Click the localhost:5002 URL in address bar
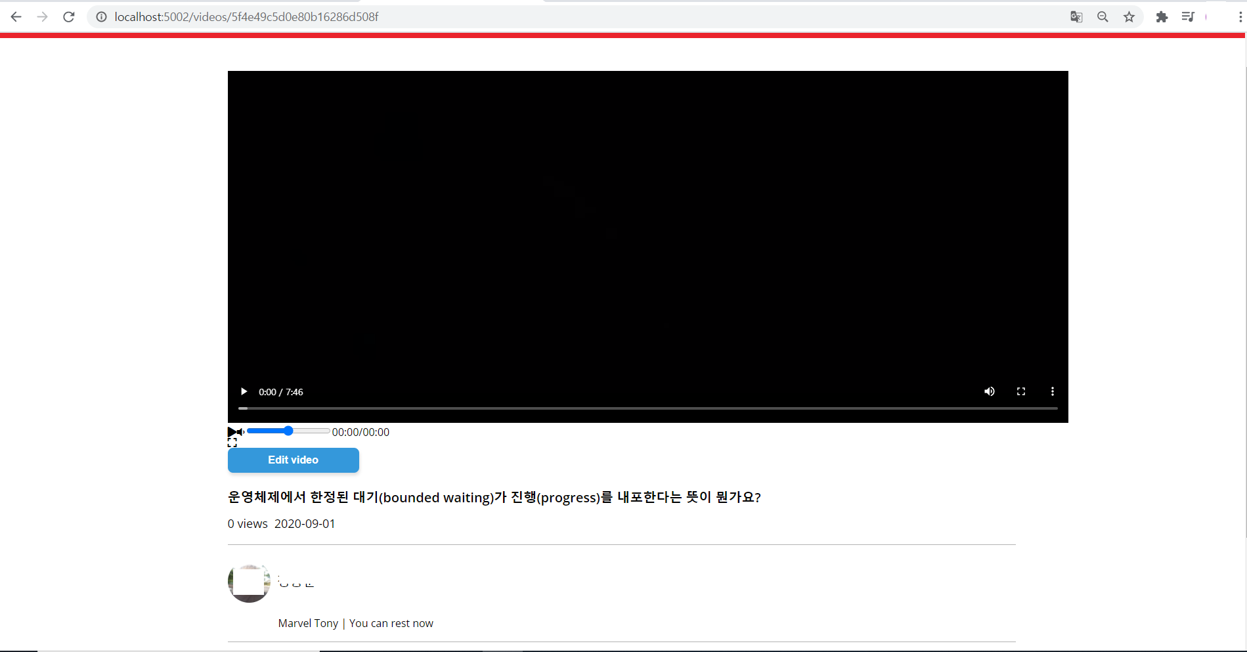 [x=246, y=17]
